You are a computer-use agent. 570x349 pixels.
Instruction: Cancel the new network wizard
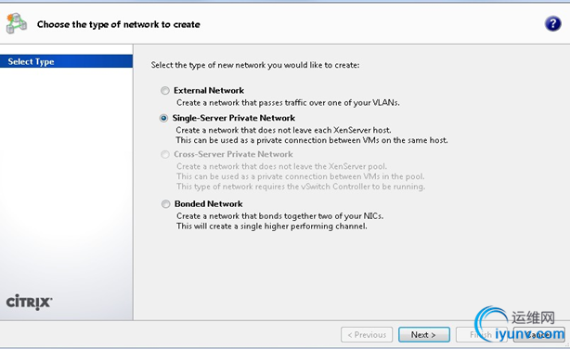pyautogui.click(x=539, y=334)
